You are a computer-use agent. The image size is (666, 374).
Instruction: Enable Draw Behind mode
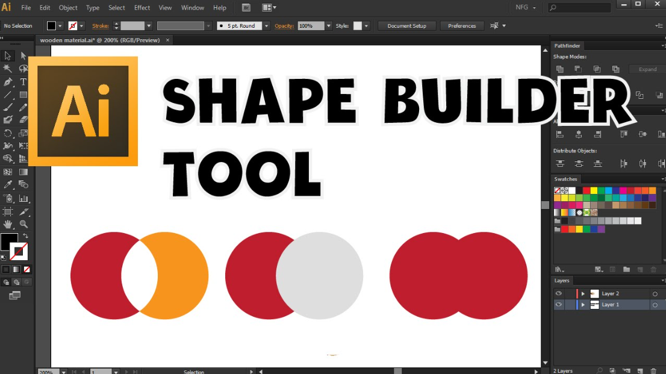(x=16, y=282)
